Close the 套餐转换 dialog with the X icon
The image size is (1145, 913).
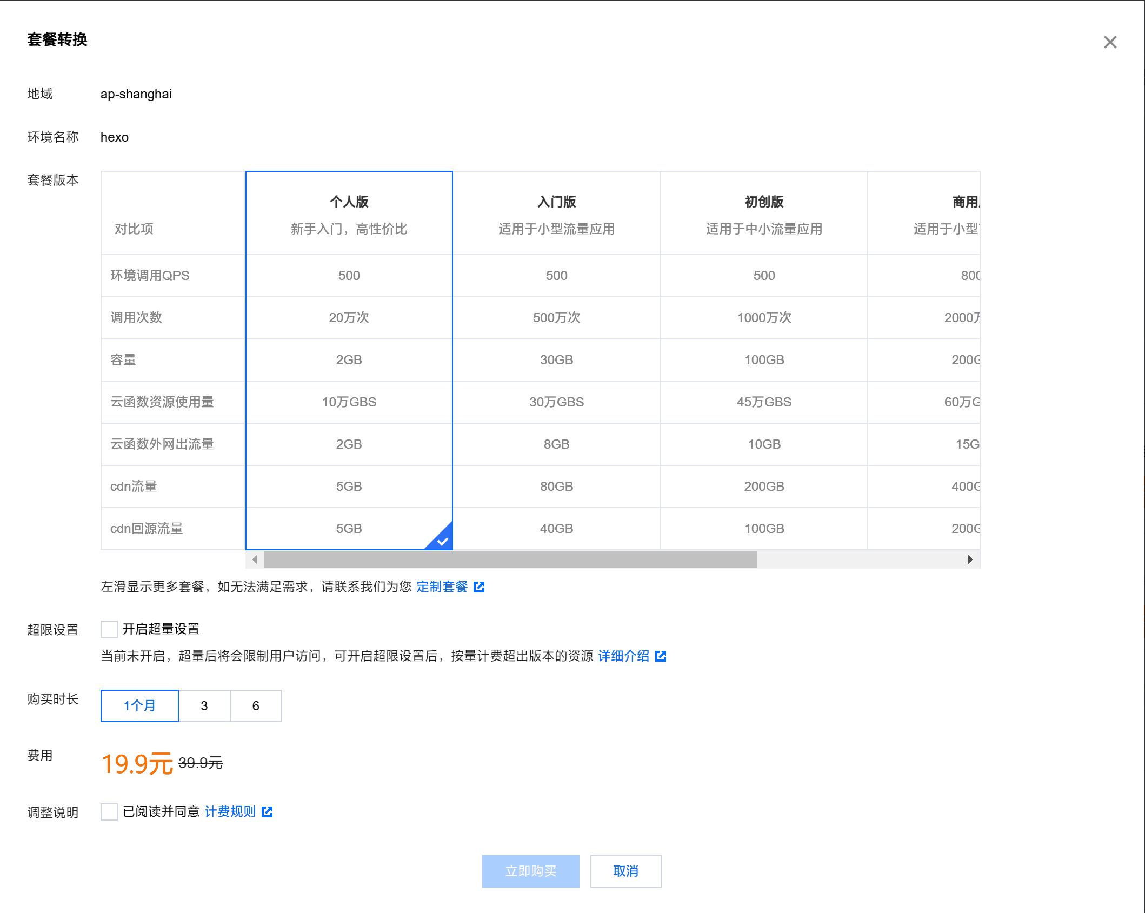(x=1110, y=42)
